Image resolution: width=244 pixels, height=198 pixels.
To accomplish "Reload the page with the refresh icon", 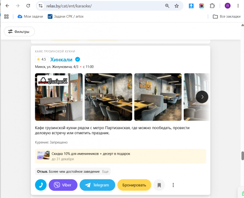I will coord(28,6).
